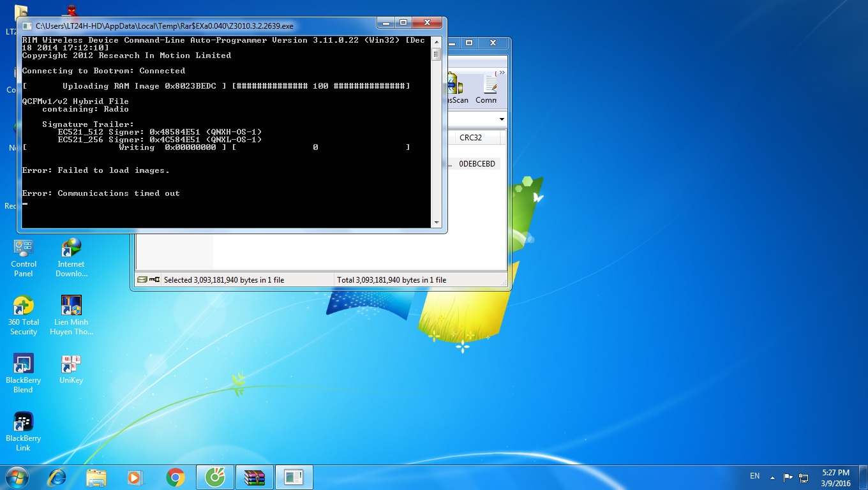This screenshot has height=490, width=868.
Task: Click EN language indicator in taskbar
Action: click(754, 476)
